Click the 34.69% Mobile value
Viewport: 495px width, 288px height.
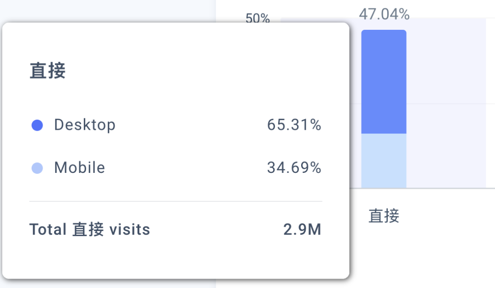click(294, 168)
